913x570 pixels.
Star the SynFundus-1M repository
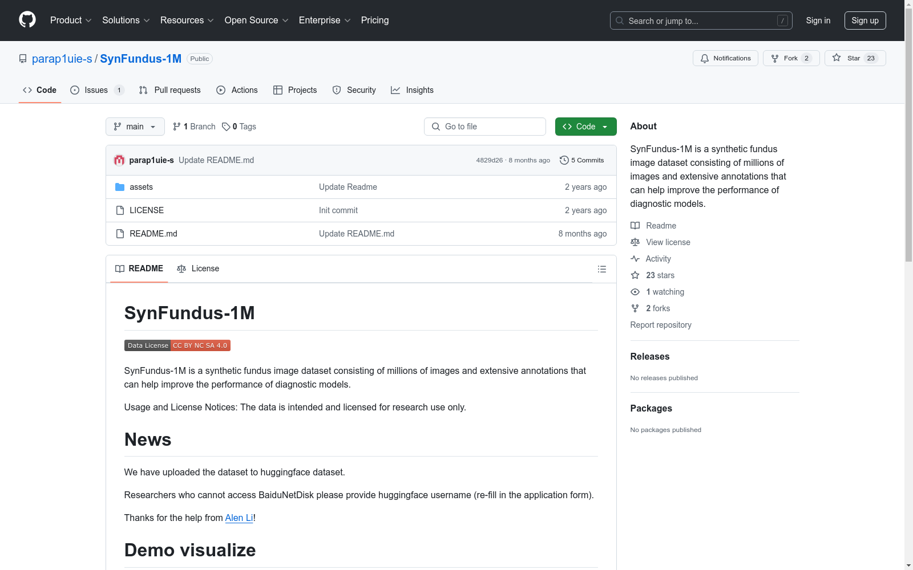(x=855, y=58)
